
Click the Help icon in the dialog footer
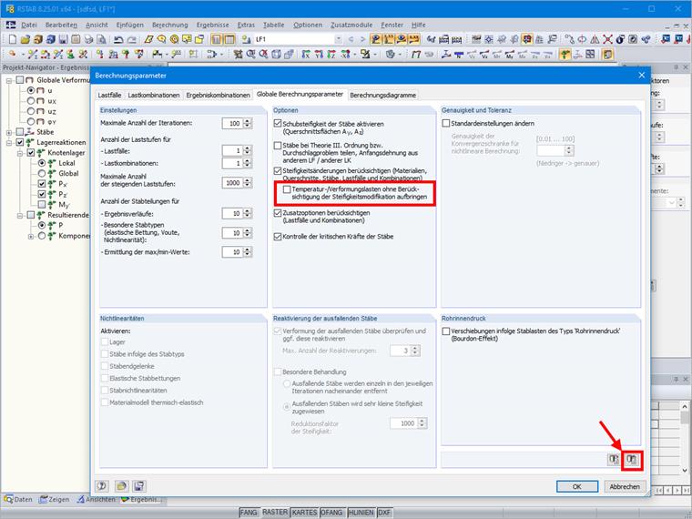coord(102,486)
